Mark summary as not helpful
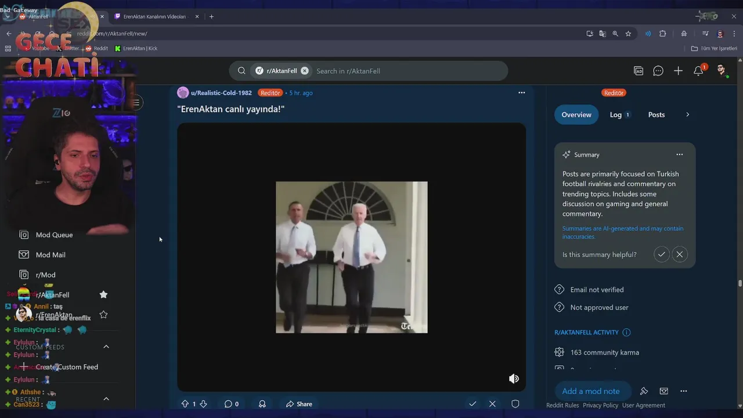Image resolution: width=743 pixels, height=418 pixels. point(680,254)
